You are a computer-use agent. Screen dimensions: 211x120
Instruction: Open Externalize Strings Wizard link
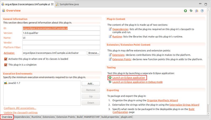click(x=184, y=105)
